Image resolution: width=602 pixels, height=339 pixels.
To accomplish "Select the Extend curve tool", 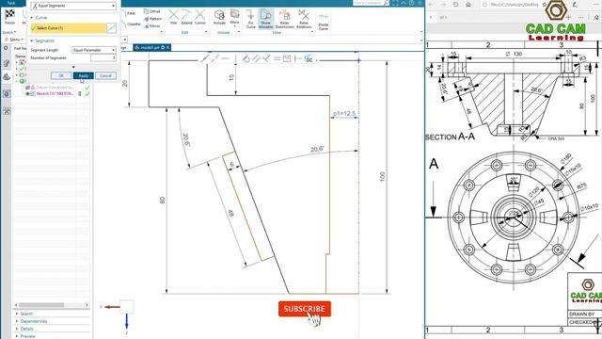I will [186, 17].
